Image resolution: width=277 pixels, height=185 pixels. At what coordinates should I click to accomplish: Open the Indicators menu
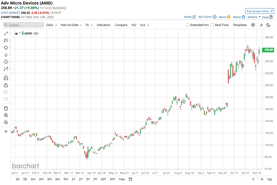[103, 25]
